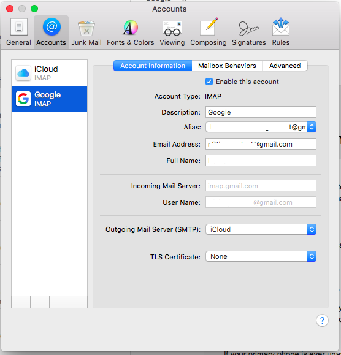Close the Accounts window with red button

pyautogui.click(x=10, y=9)
